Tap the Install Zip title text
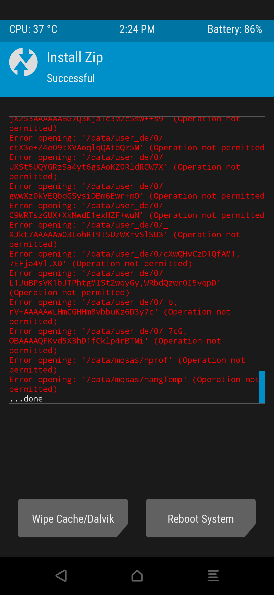The height and width of the screenshot is (595, 274). pos(75,57)
